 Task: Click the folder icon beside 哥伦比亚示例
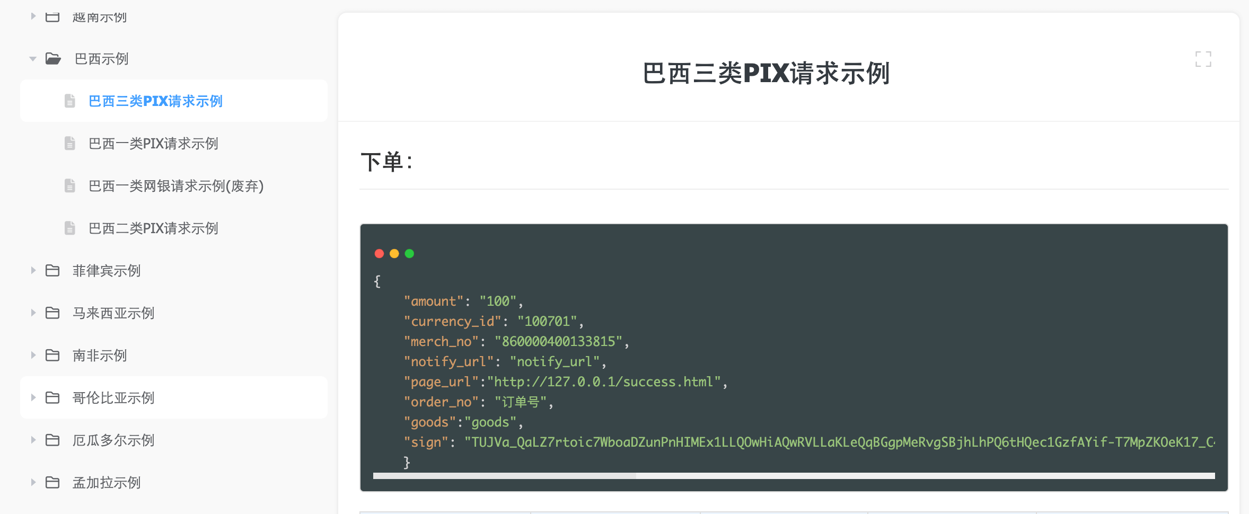52,397
